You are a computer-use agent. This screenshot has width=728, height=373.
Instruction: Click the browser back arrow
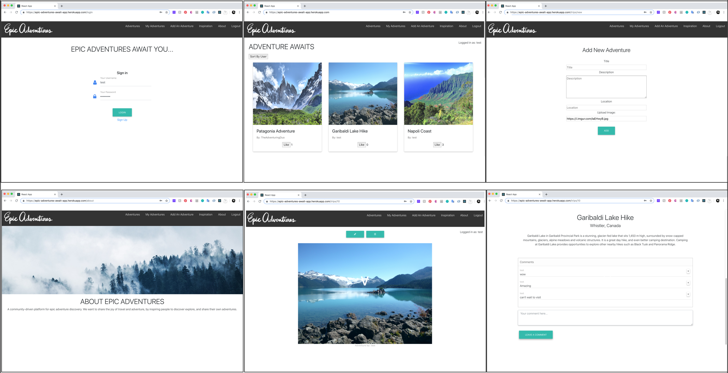tap(5, 12)
